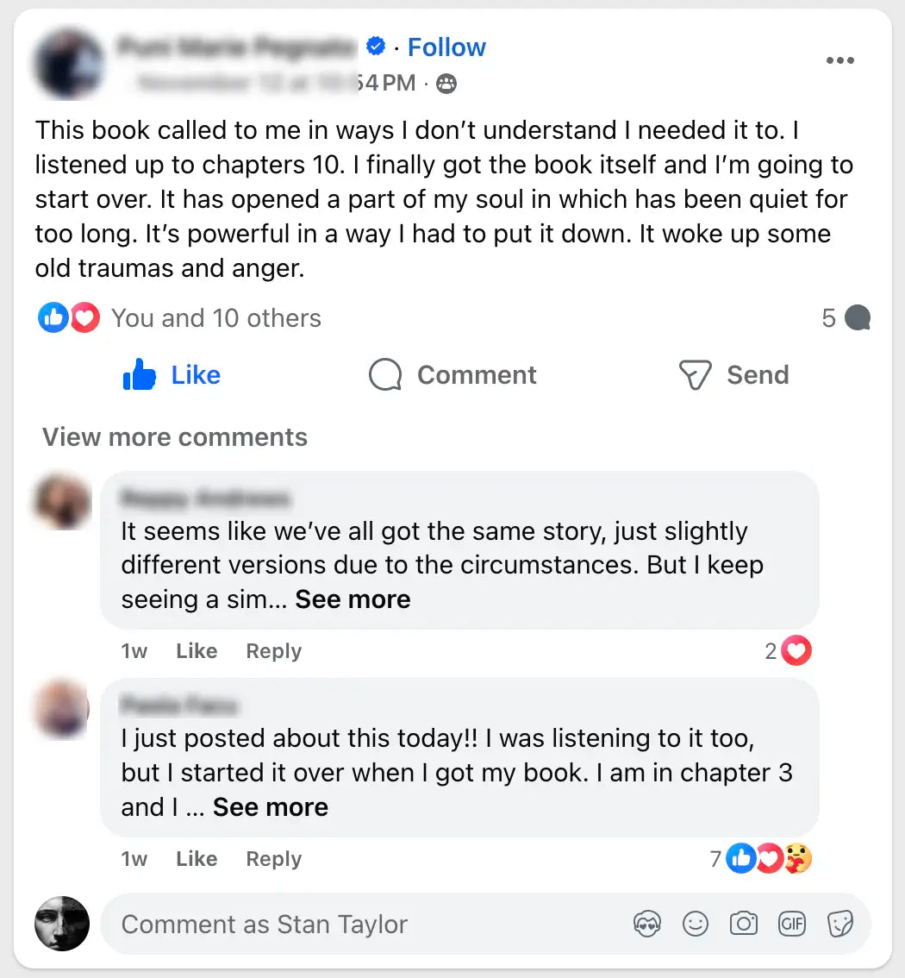Toggle the blue Like button on the post

coord(172,375)
